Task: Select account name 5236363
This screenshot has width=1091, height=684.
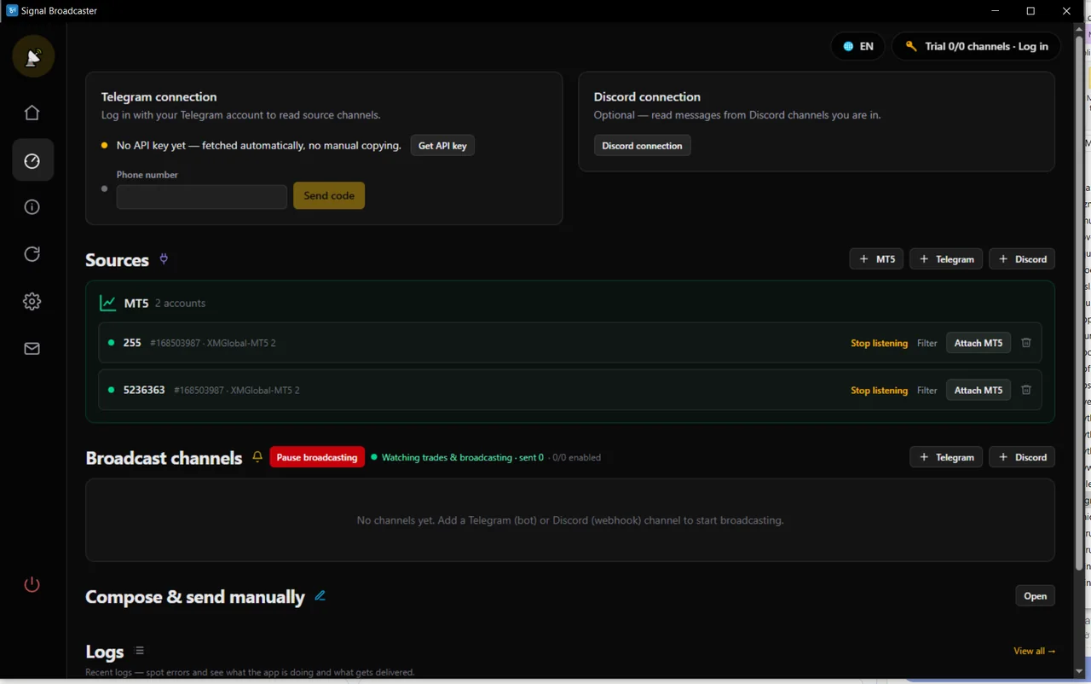Action: pos(144,390)
